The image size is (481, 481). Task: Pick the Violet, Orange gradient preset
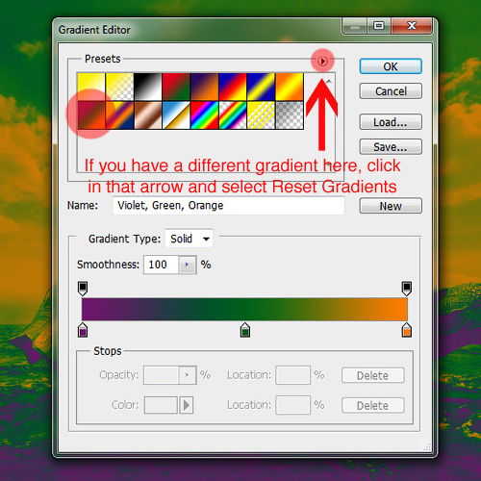coord(204,87)
